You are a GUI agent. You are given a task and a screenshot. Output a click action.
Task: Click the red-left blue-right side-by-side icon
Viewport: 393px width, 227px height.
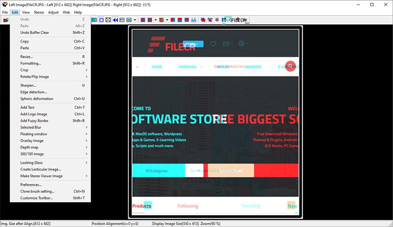tap(173, 20)
